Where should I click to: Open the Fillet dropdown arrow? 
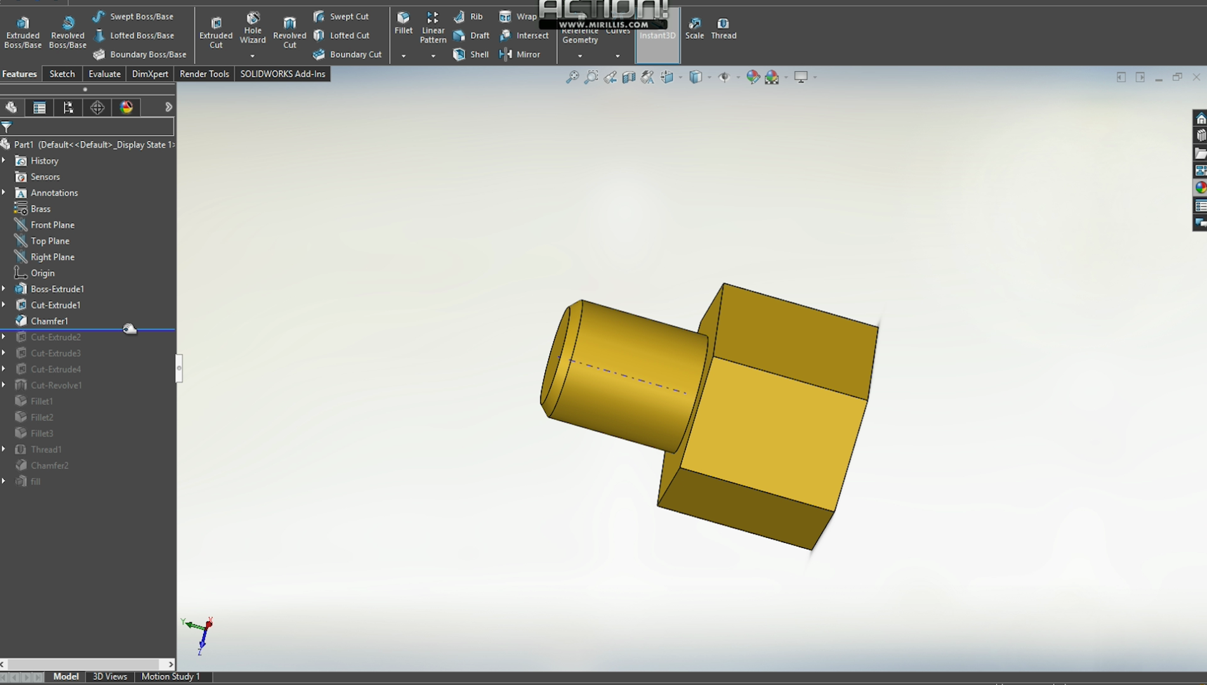tap(403, 56)
